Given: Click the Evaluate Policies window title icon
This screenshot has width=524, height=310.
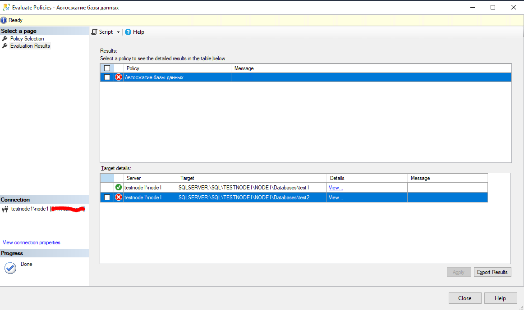Looking at the screenshot, I should pyautogui.click(x=6, y=7).
